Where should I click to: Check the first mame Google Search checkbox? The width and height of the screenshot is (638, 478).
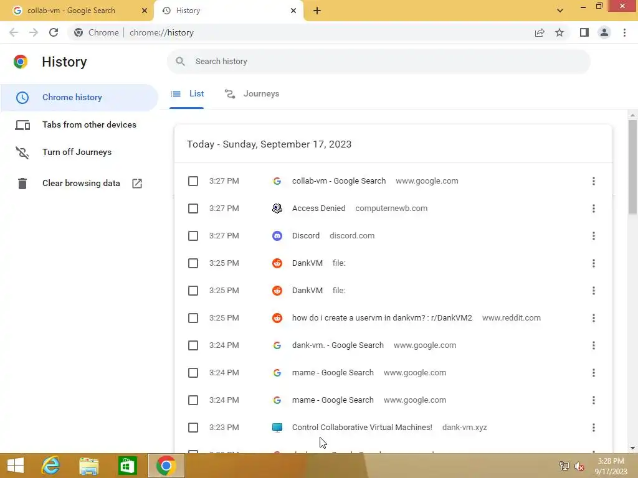pos(193,373)
